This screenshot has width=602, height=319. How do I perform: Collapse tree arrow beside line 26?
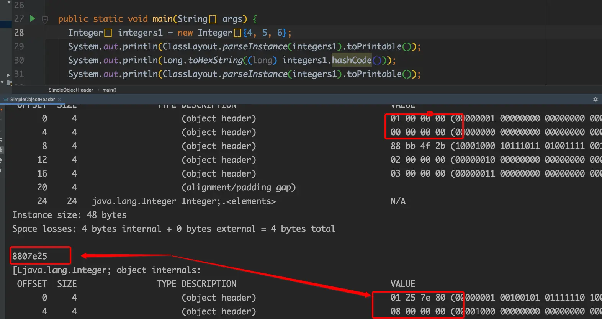(9, 3)
